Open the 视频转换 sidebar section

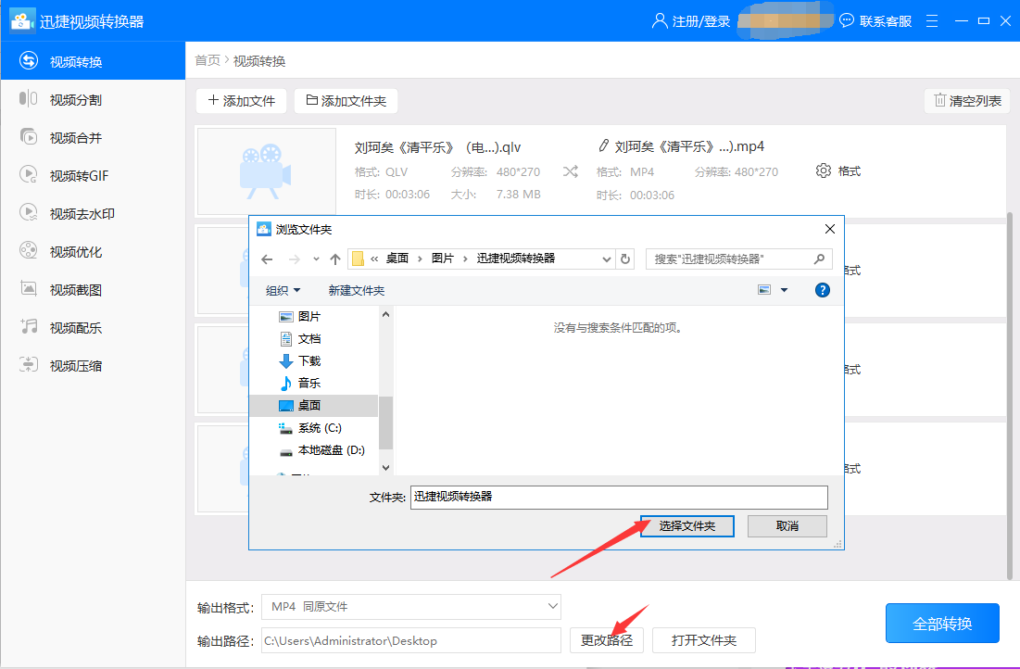coord(93,61)
